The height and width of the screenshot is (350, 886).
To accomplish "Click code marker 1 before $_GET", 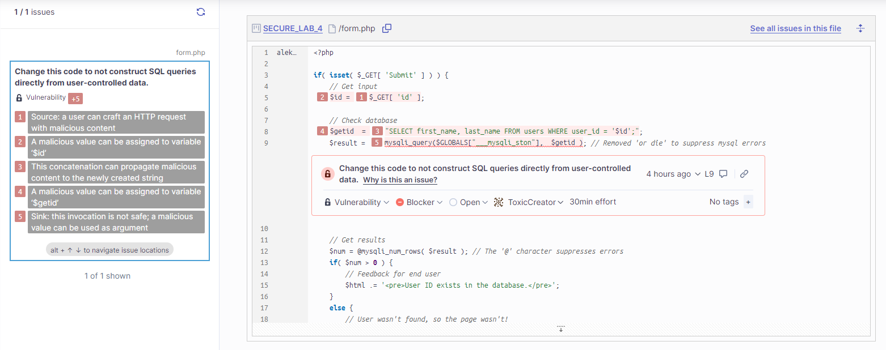I will pyautogui.click(x=362, y=97).
